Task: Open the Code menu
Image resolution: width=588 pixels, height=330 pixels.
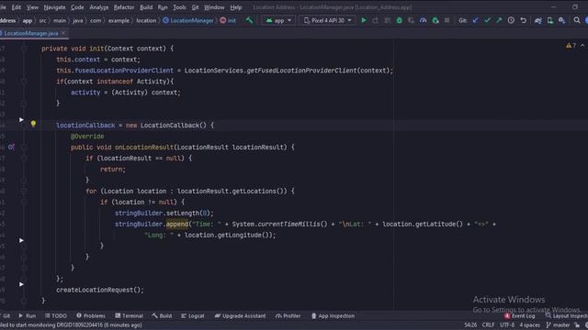Action: [77, 7]
